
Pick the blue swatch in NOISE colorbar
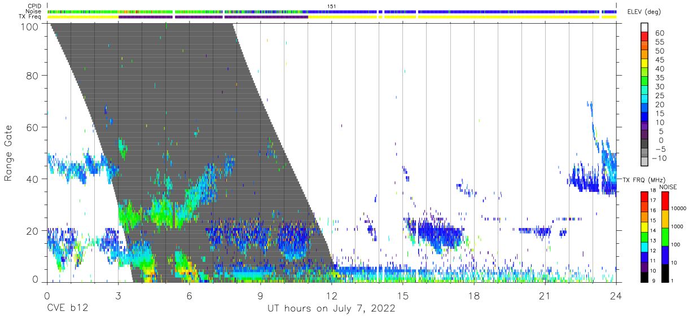pyautogui.click(x=665, y=255)
